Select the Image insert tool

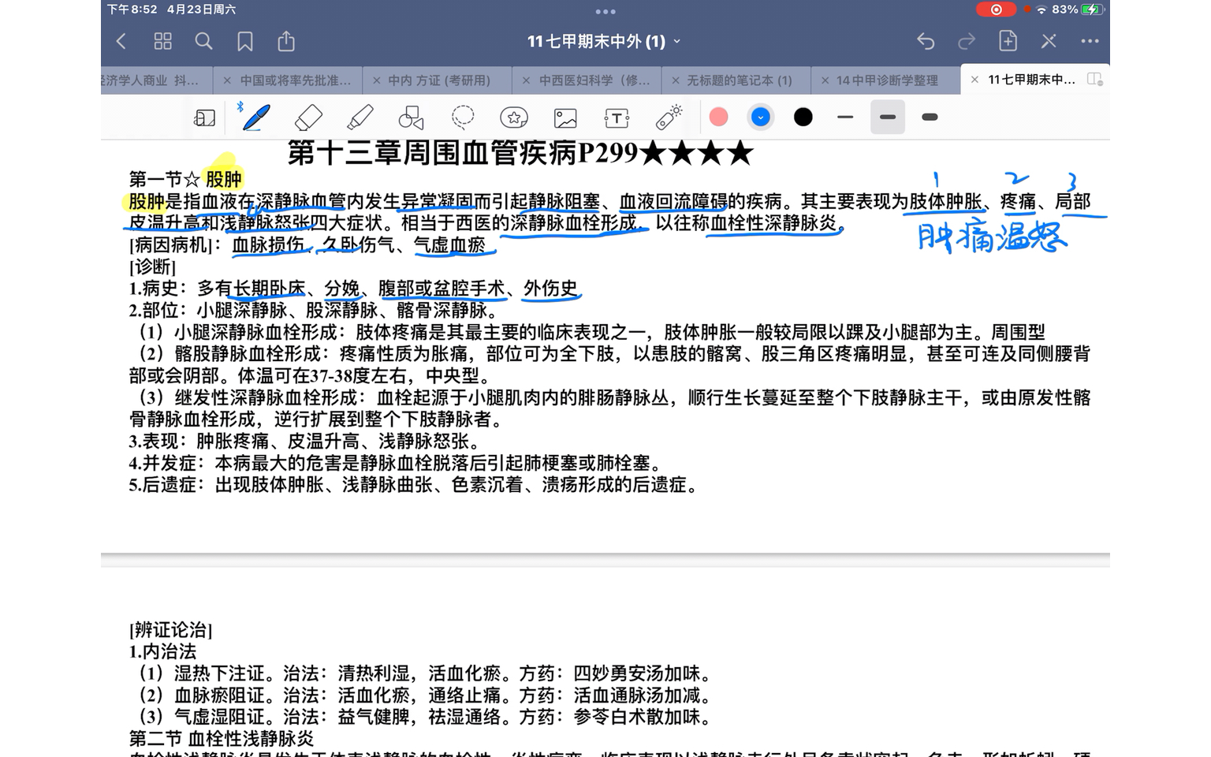pyautogui.click(x=565, y=118)
